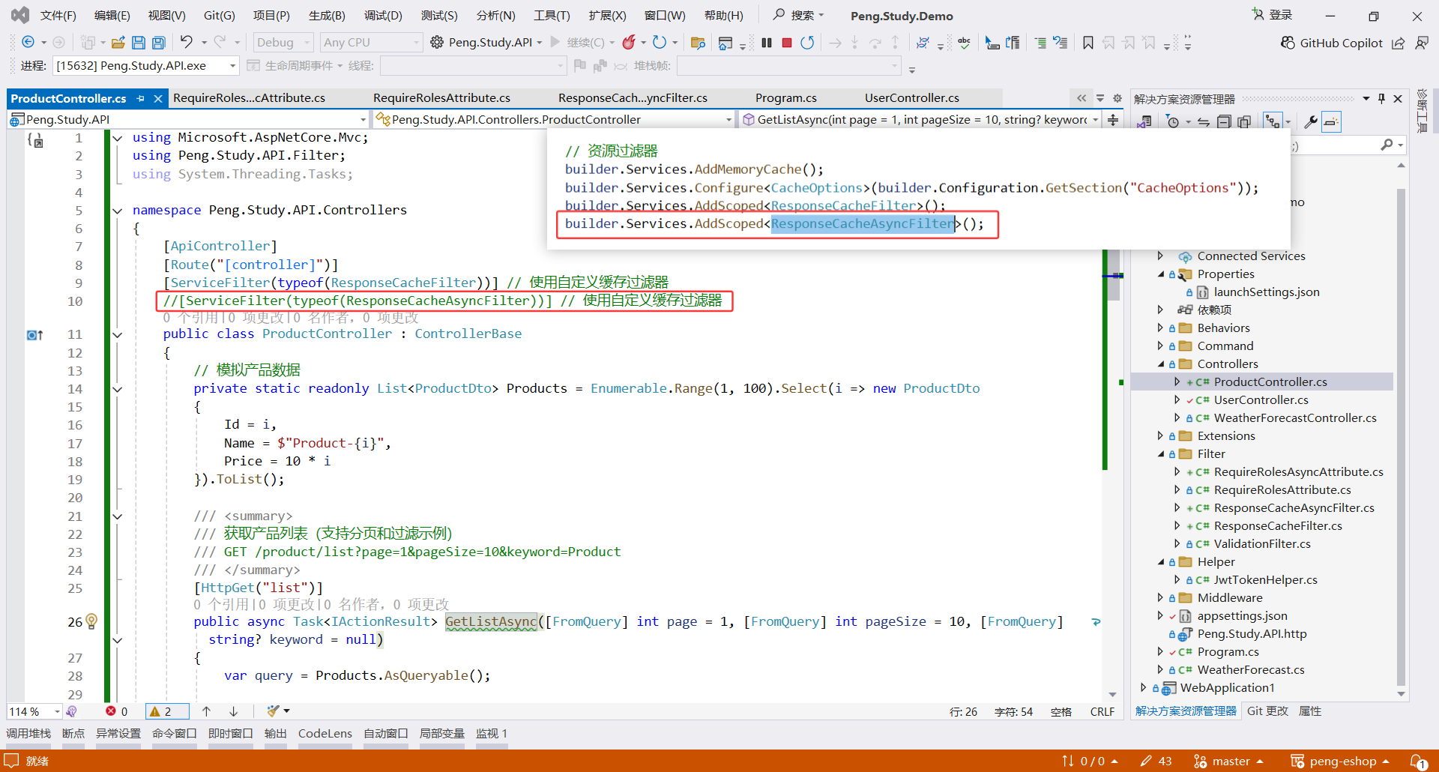
Task: Toggle auto-hide pin on Solution Explorer panel
Action: pyautogui.click(x=1381, y=99)
